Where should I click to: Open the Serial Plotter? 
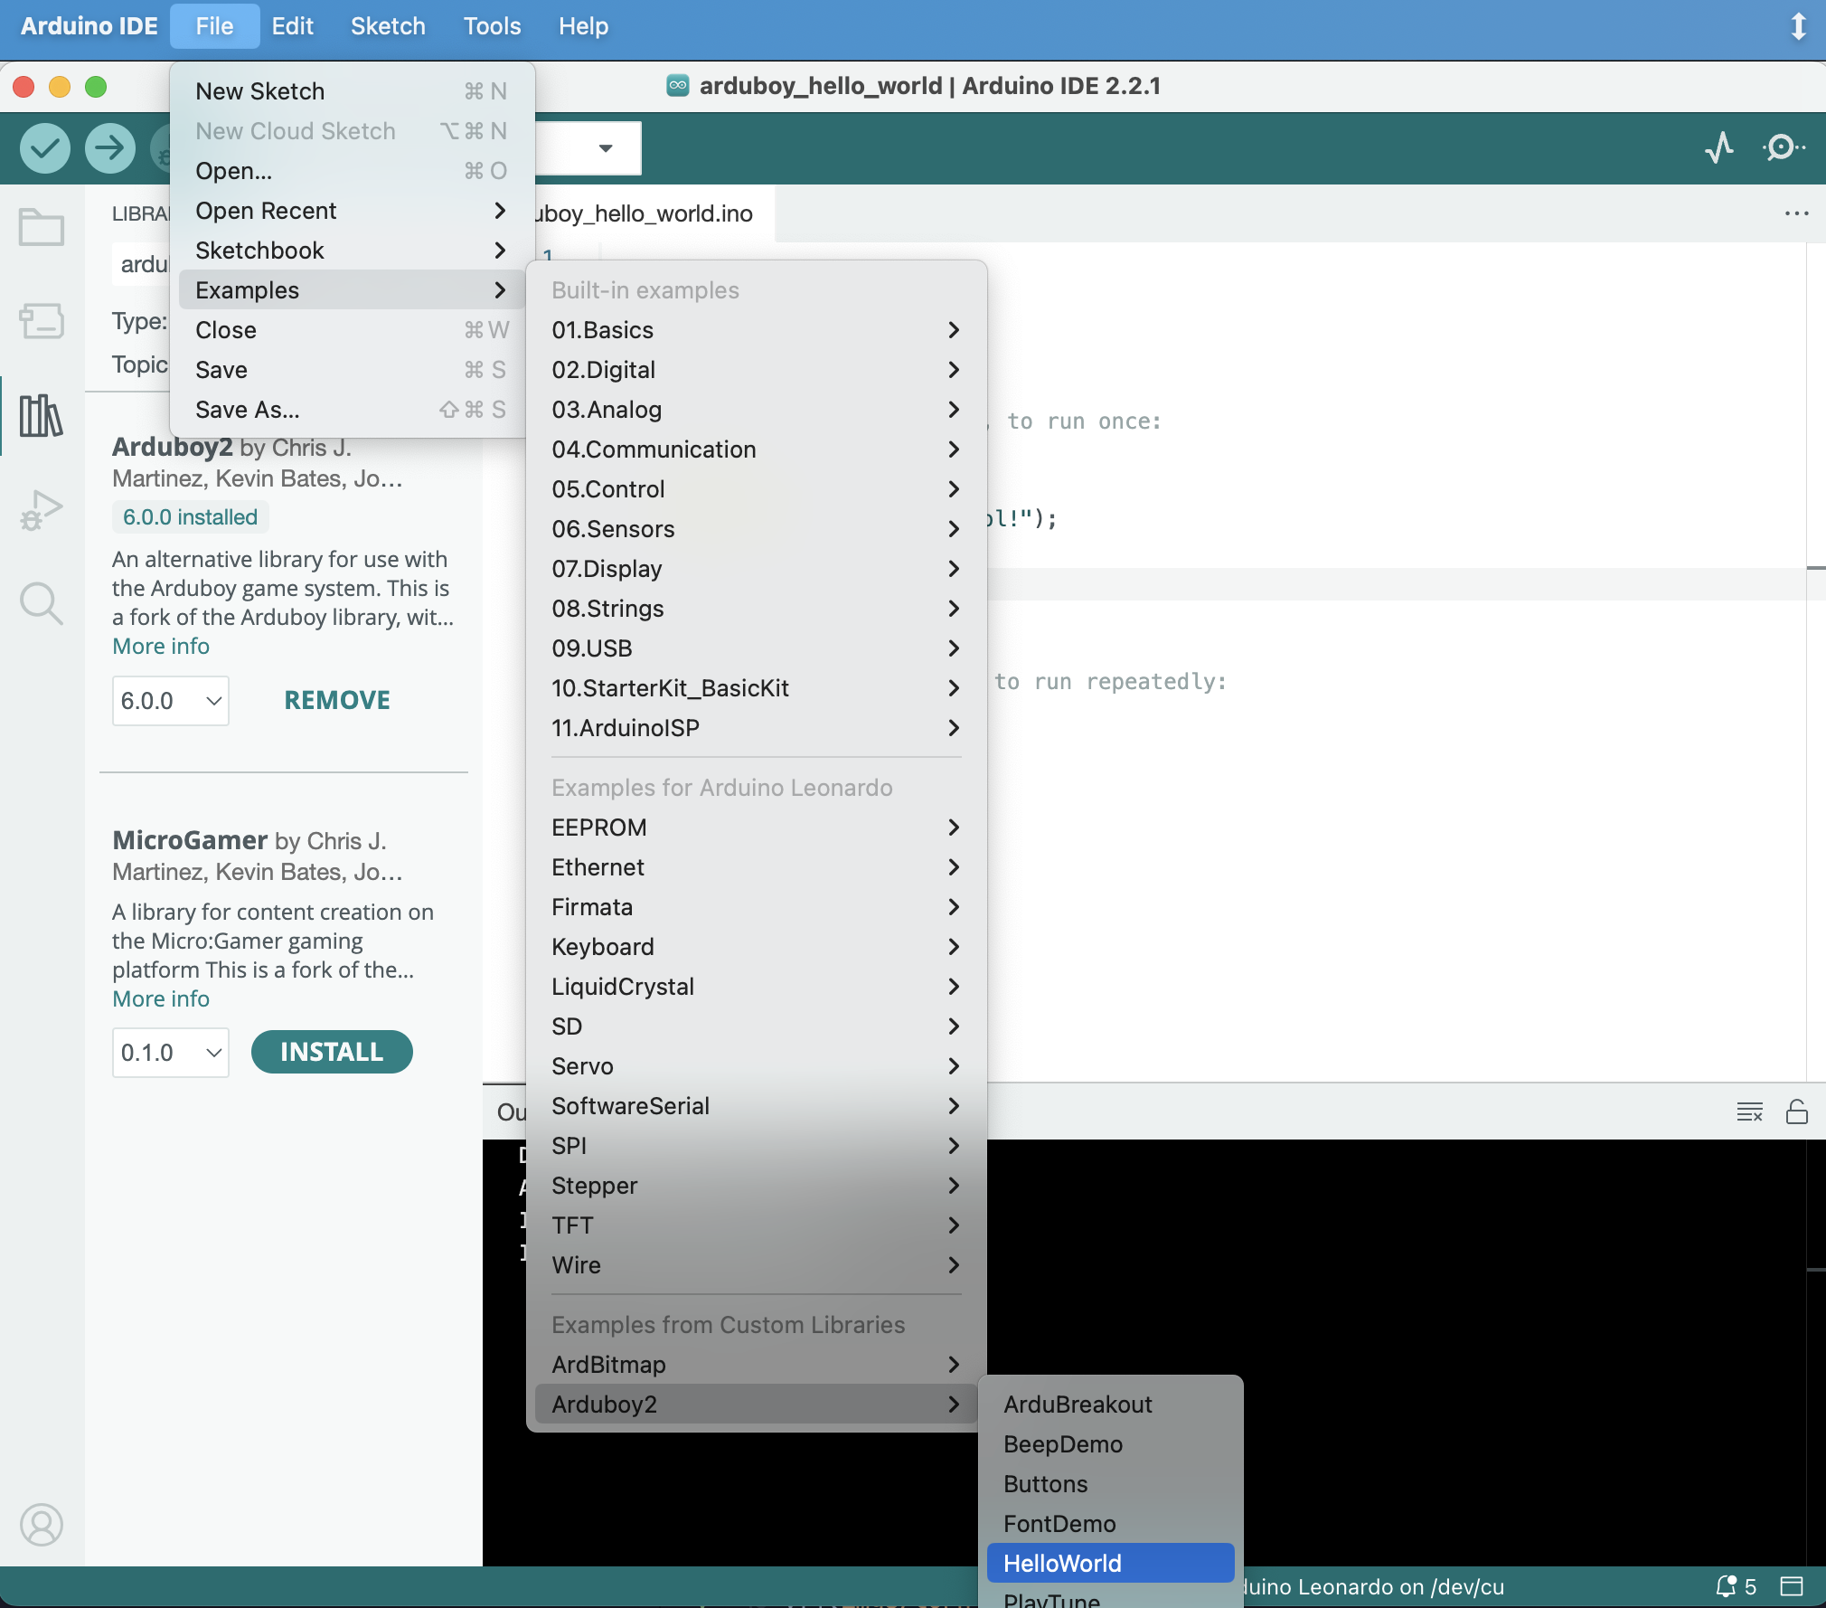tap(1719, 147)
